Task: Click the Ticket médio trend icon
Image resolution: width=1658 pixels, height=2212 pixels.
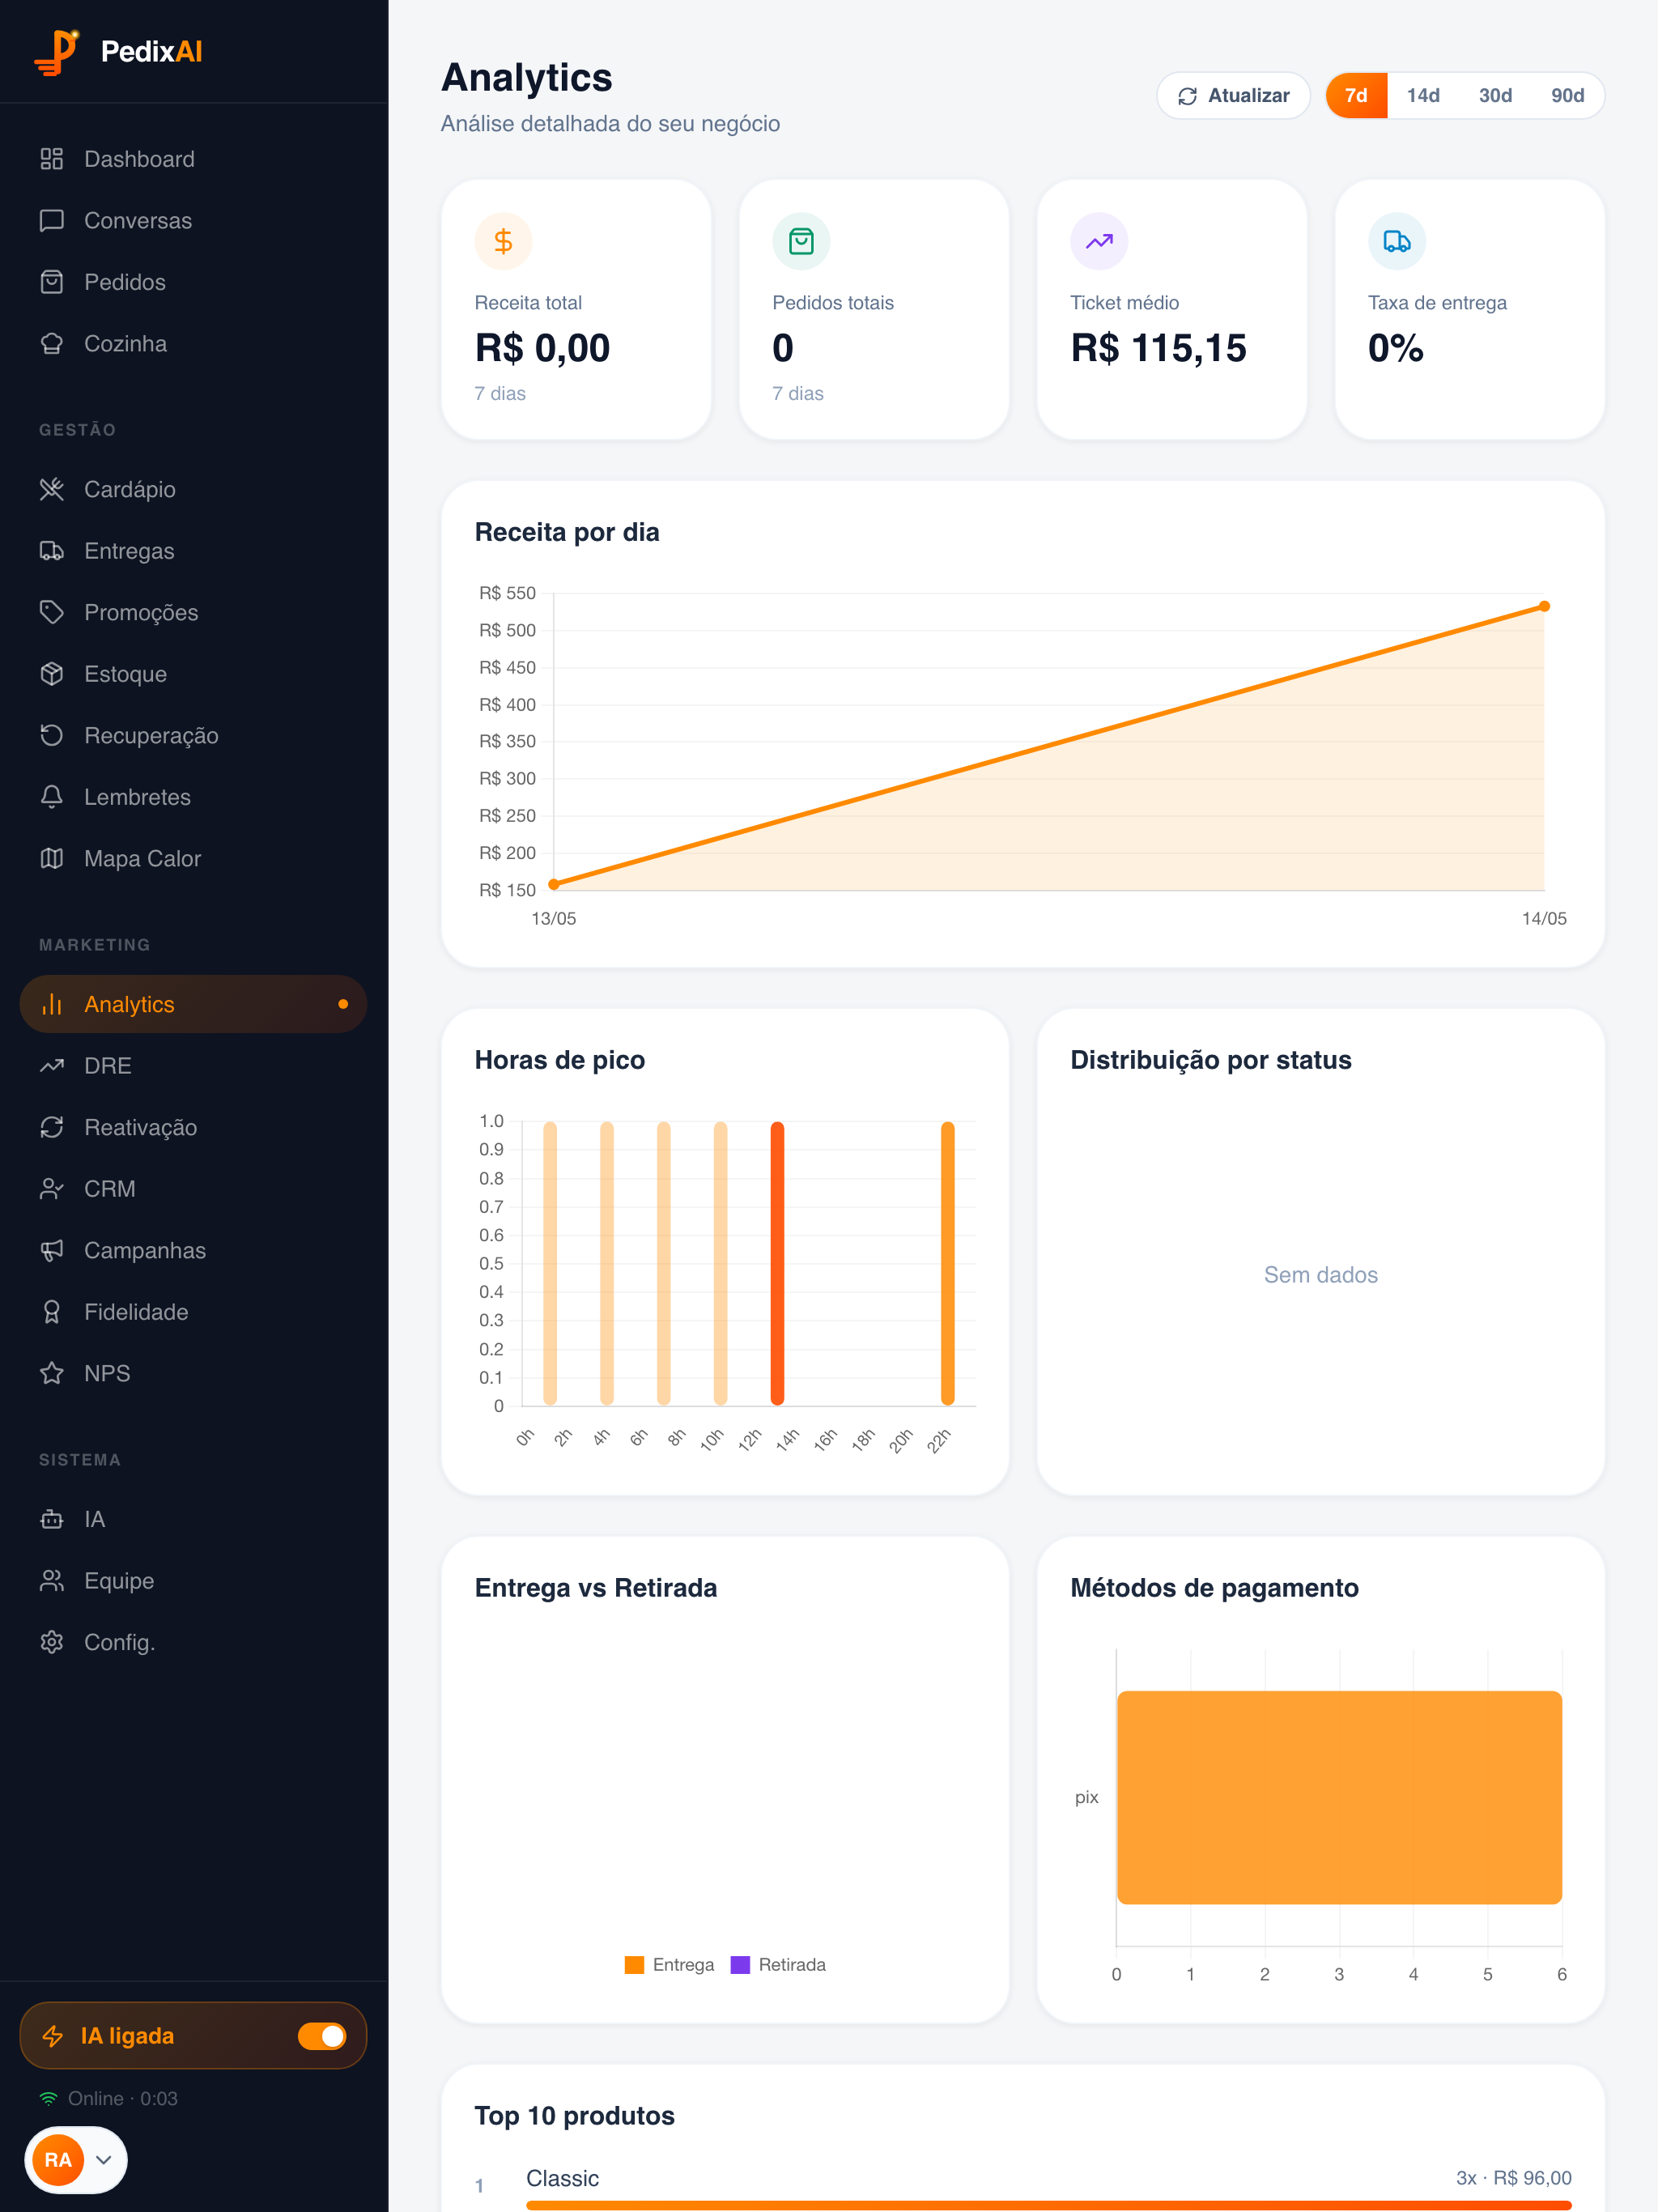Action: coord(1099,241)
